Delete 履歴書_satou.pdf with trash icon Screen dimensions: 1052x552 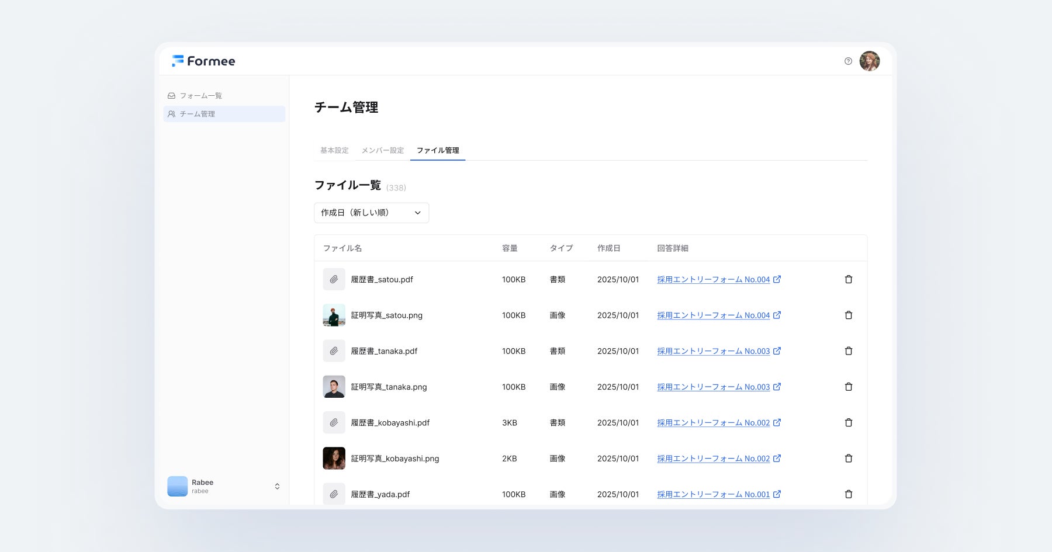tap(849, 279)
